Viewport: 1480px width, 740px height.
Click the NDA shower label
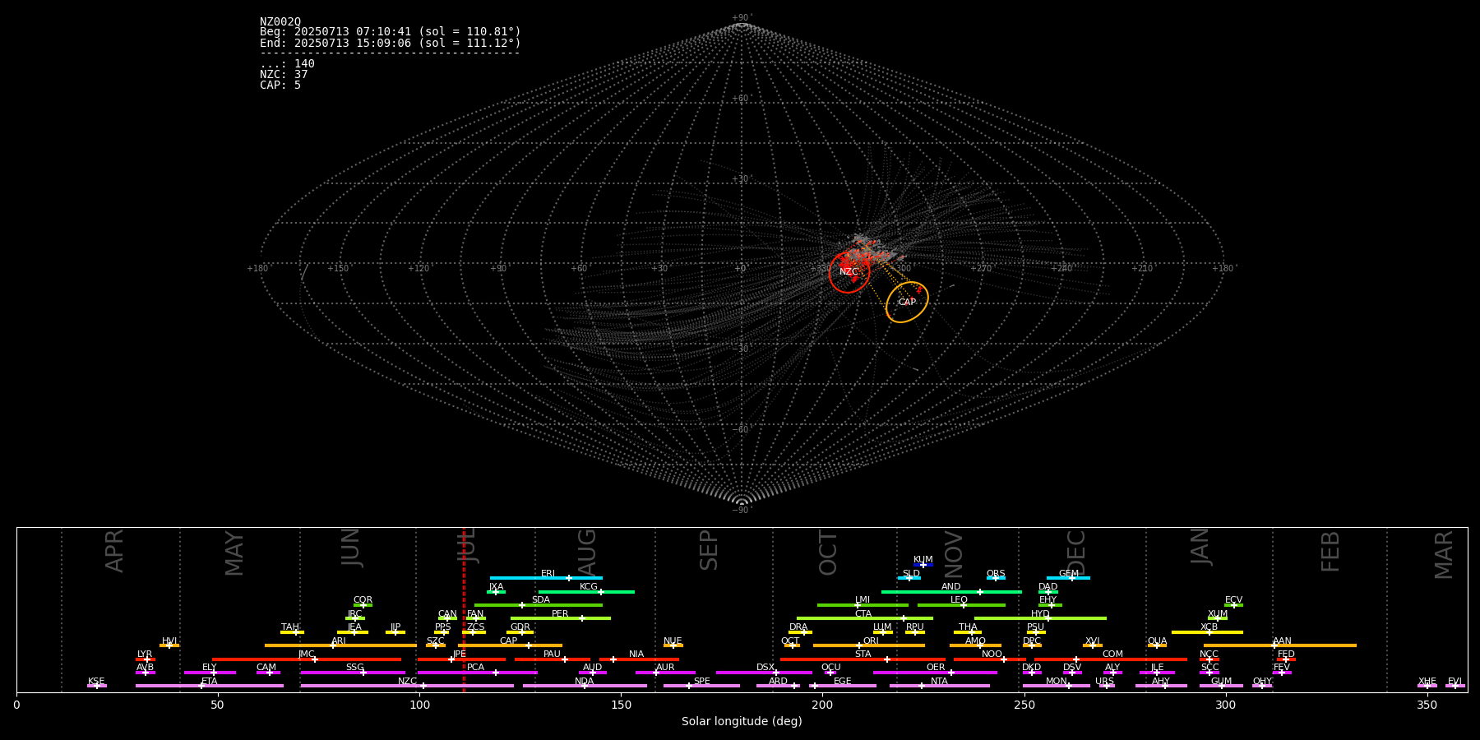[x=584, y=681]
